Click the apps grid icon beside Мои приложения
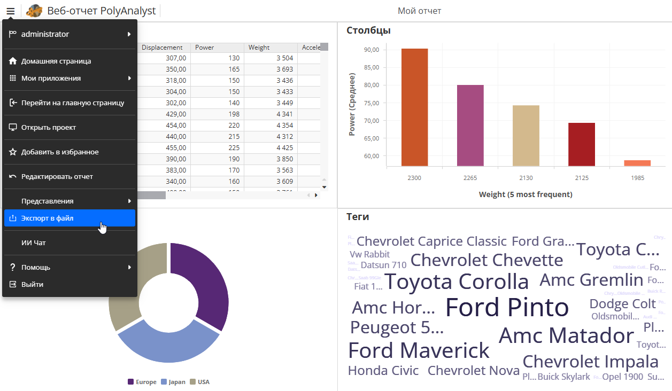The width and height of the screenshot is (672, 391). 13,78
